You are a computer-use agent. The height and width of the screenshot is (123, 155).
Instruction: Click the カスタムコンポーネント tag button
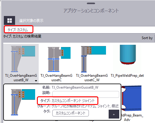click(71, 113)
